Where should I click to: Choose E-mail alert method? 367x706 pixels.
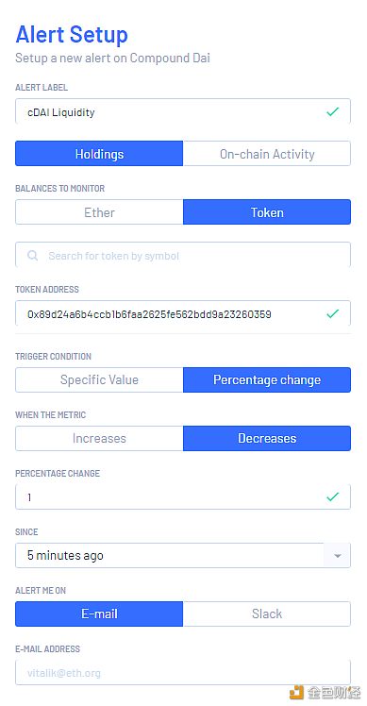point(99,614)
